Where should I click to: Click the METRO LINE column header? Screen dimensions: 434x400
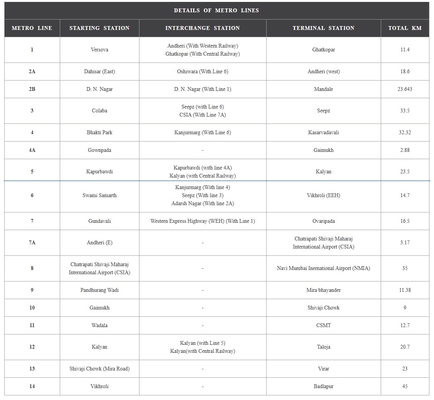pyautogui.click(x=32, y=28)
